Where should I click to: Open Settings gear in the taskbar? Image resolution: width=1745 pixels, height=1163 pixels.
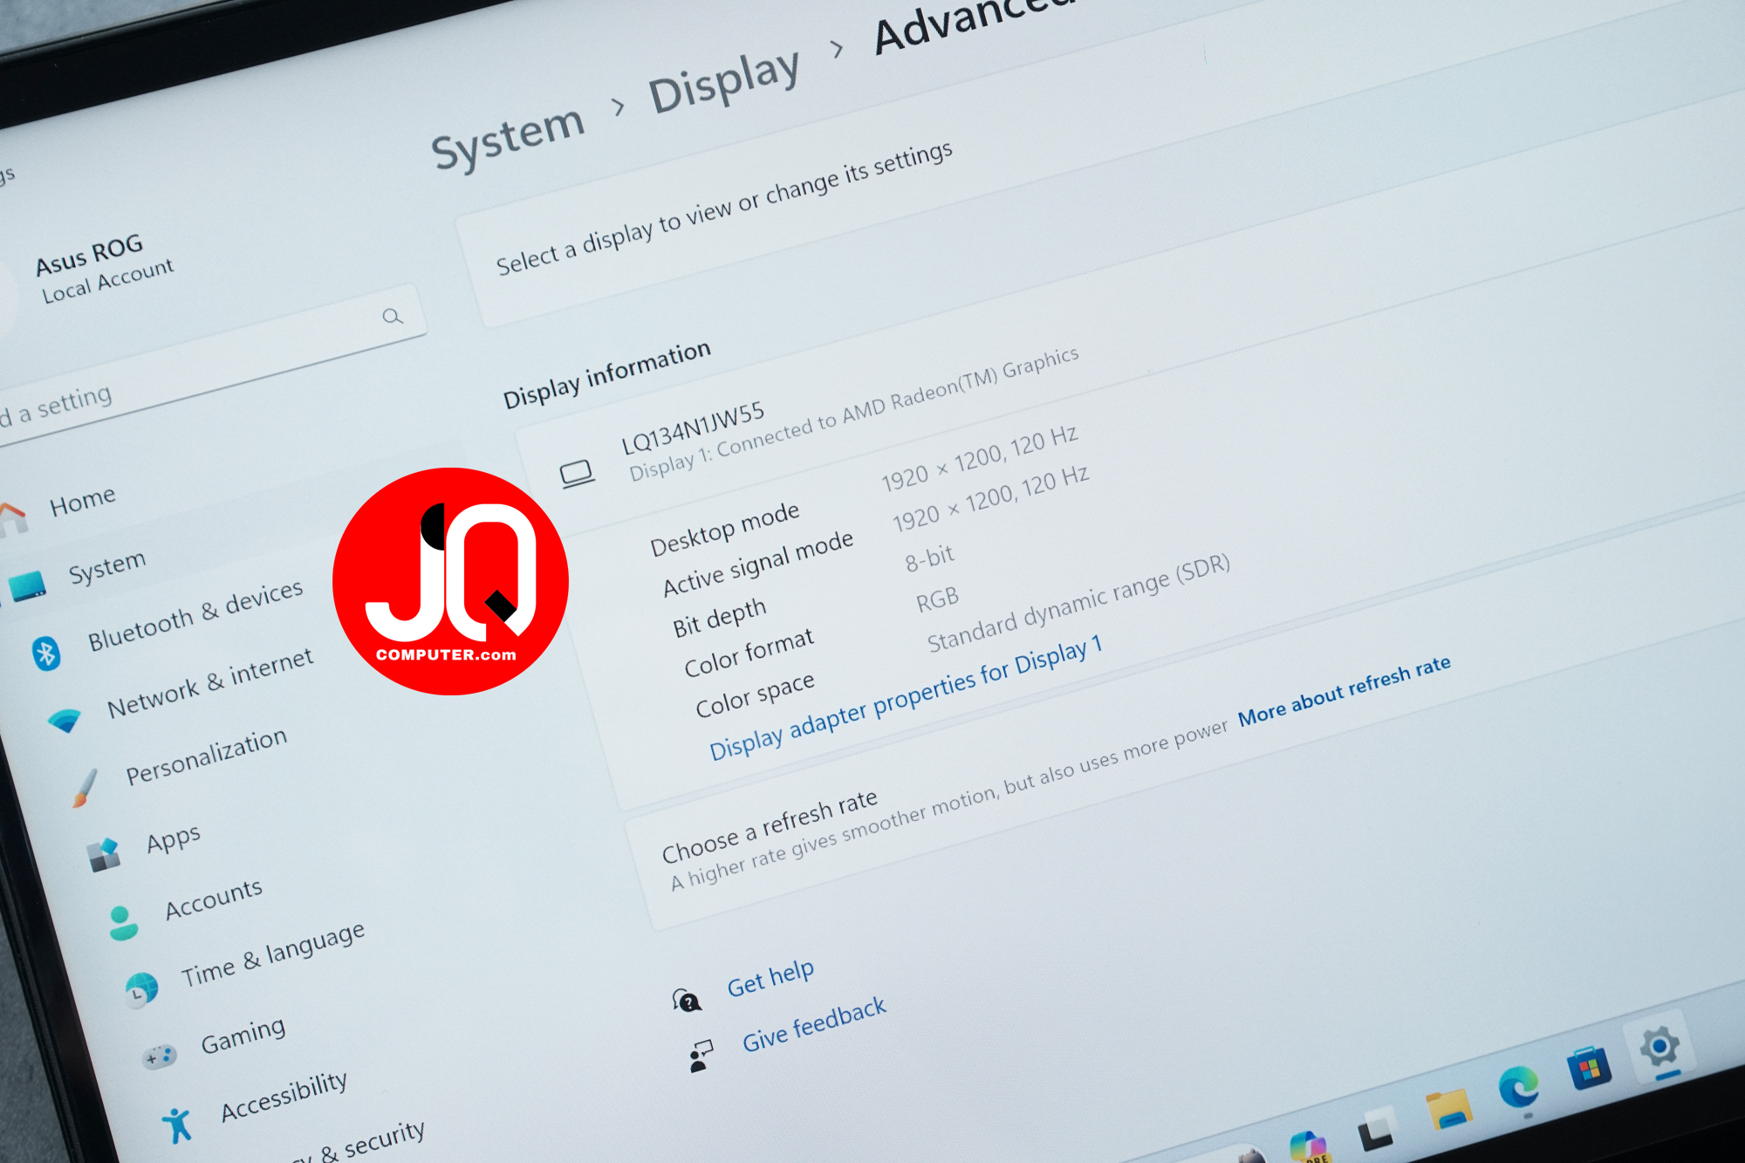click(x=1659, y=1046)
